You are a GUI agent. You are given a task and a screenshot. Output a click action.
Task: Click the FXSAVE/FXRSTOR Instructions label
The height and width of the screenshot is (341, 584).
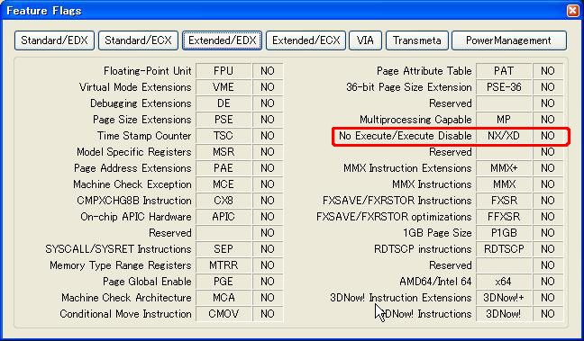[397, 201]
